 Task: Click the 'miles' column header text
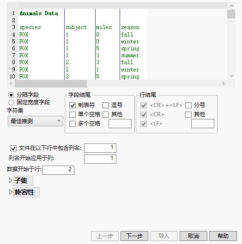pos(104,27)
